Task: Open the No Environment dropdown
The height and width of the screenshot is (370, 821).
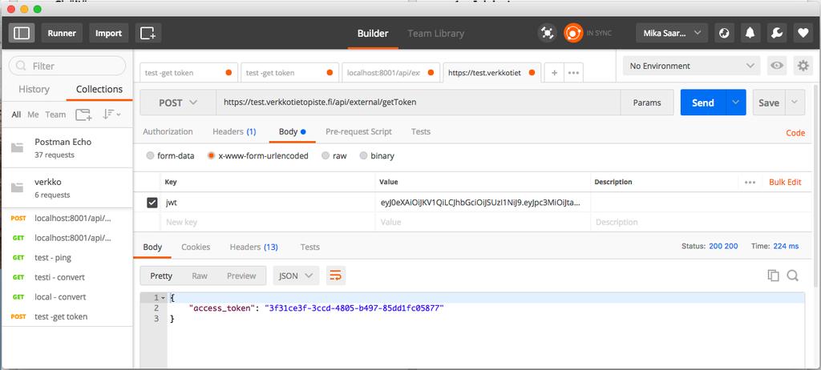Action: click(691, 66)
